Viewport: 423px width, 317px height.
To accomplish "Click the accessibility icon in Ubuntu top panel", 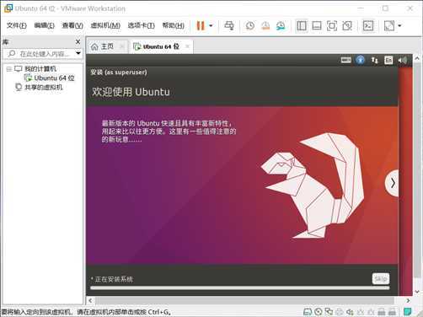I will point(361,60).
